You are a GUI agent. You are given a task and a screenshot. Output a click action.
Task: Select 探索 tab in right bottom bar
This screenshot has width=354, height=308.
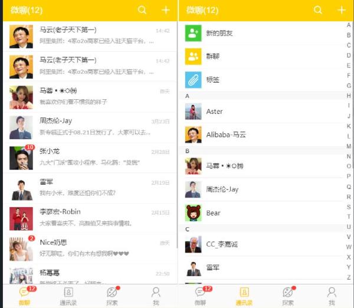click(288, 296)
